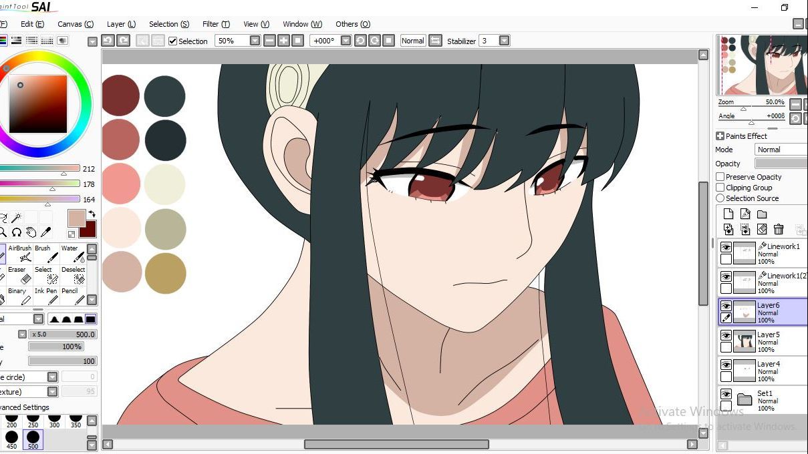Open the Window menu
The width and height of the screenshot is (808, 454).
302,24
